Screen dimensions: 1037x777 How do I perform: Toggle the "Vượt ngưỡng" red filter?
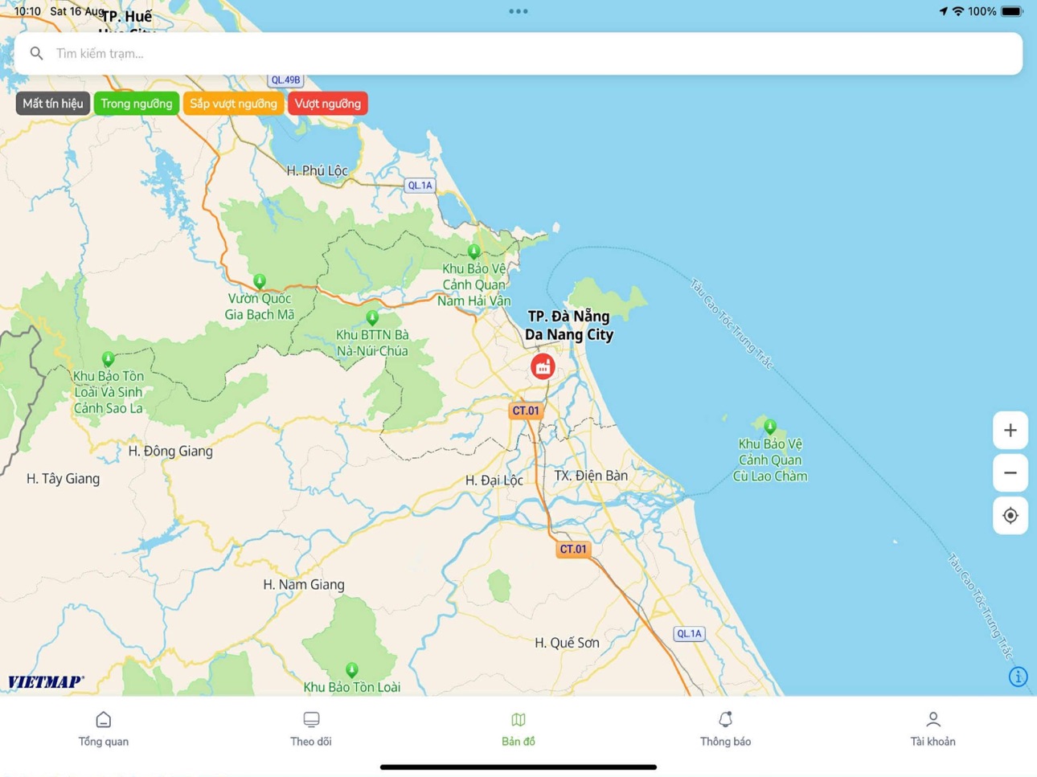coord(327,104)
